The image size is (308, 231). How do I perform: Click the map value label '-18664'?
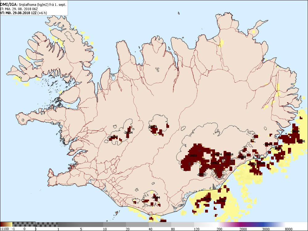pyautogui.click(x=268, y=144)
